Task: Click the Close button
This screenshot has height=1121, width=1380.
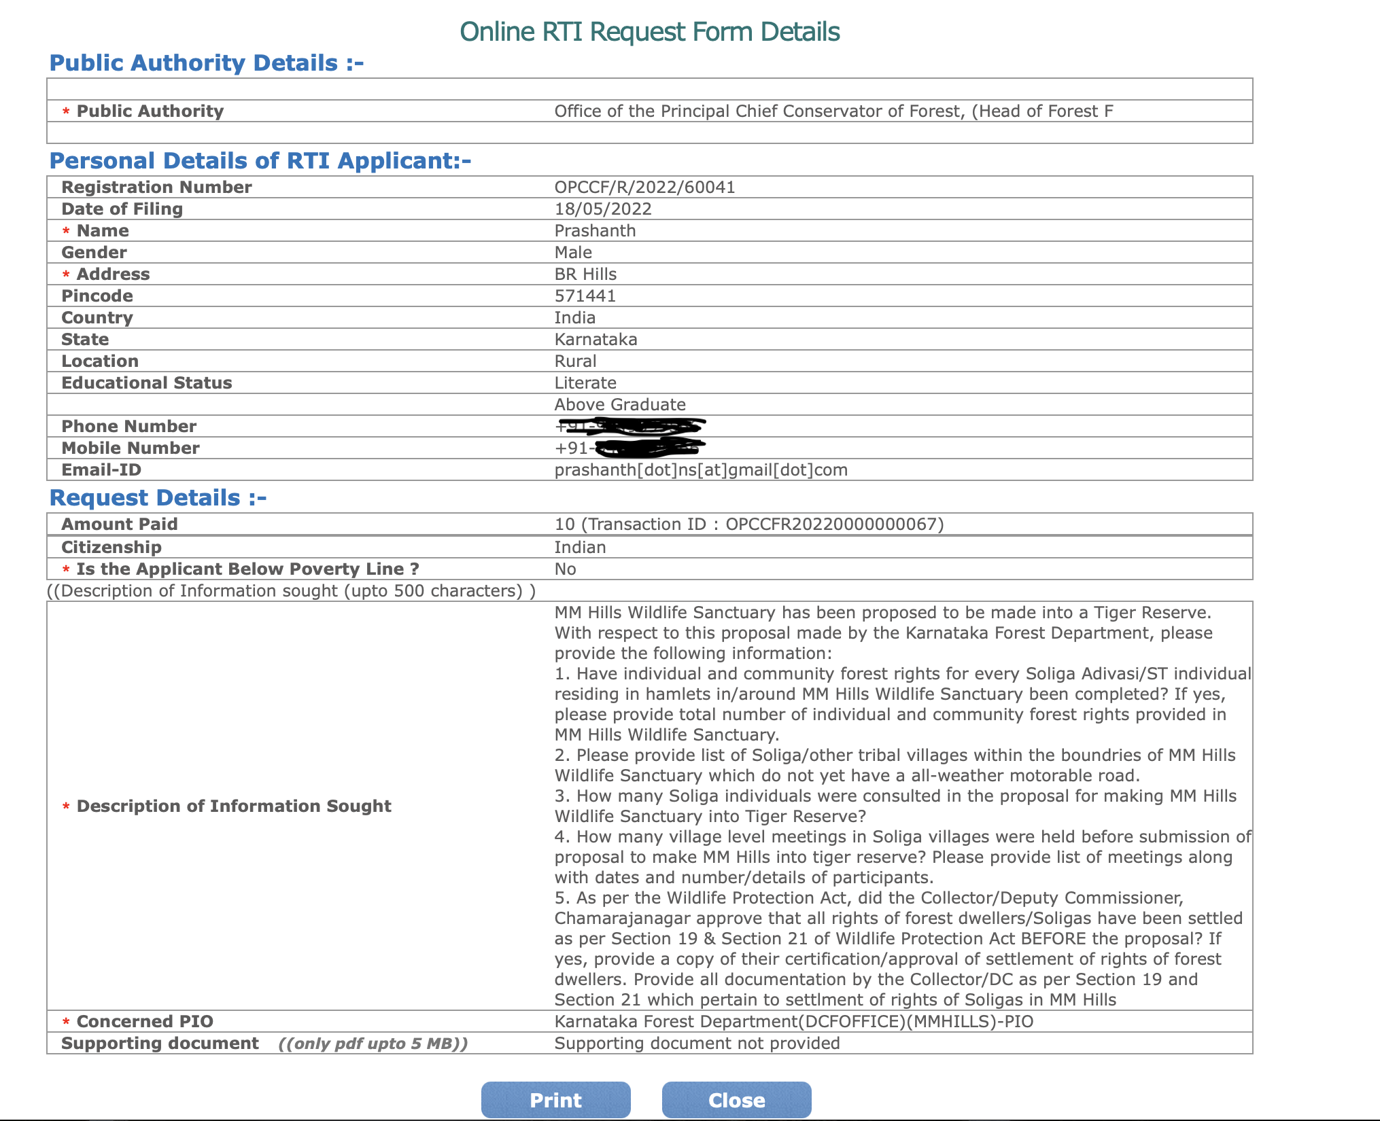Action: pyautogui.click(x=736, y=1100)
